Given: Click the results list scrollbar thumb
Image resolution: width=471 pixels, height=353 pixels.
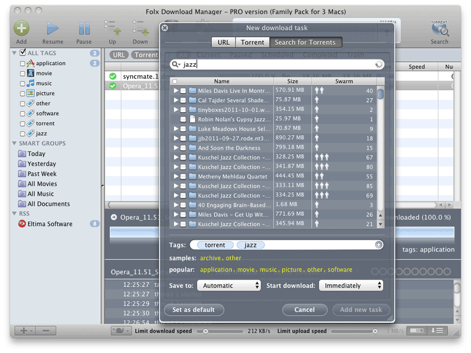Looking at the screenshot, I should [380, 94].
